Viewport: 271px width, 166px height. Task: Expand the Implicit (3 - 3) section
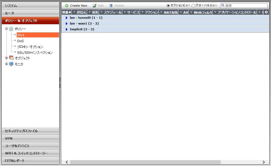(66, 30)
